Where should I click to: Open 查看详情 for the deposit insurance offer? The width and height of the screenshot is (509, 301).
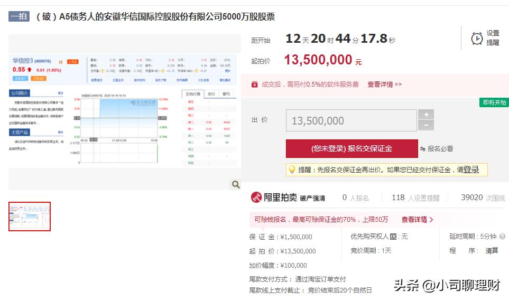pos(417,220)
